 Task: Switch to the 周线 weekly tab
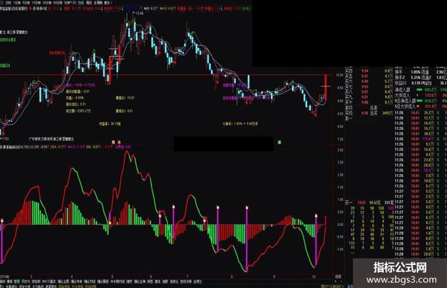[x=89, y=2]
